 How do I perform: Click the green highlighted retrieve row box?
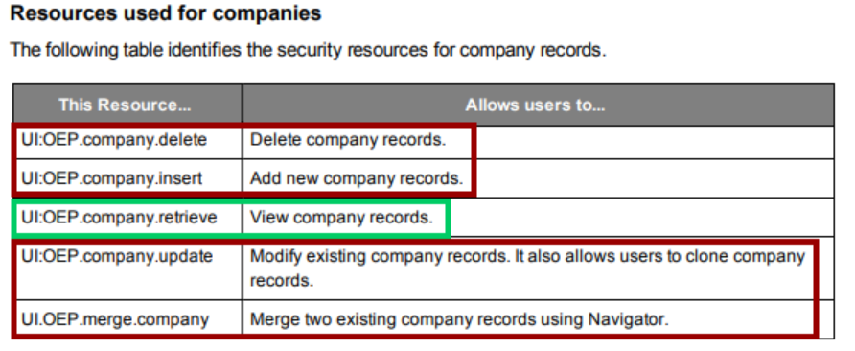pos(231,219)
